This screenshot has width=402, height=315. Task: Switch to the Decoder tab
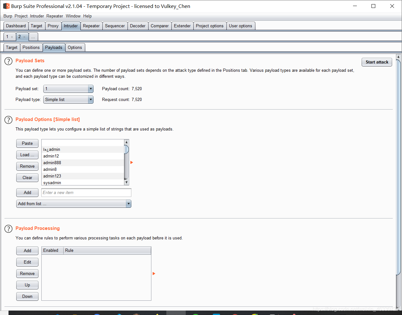coord(138,26)
